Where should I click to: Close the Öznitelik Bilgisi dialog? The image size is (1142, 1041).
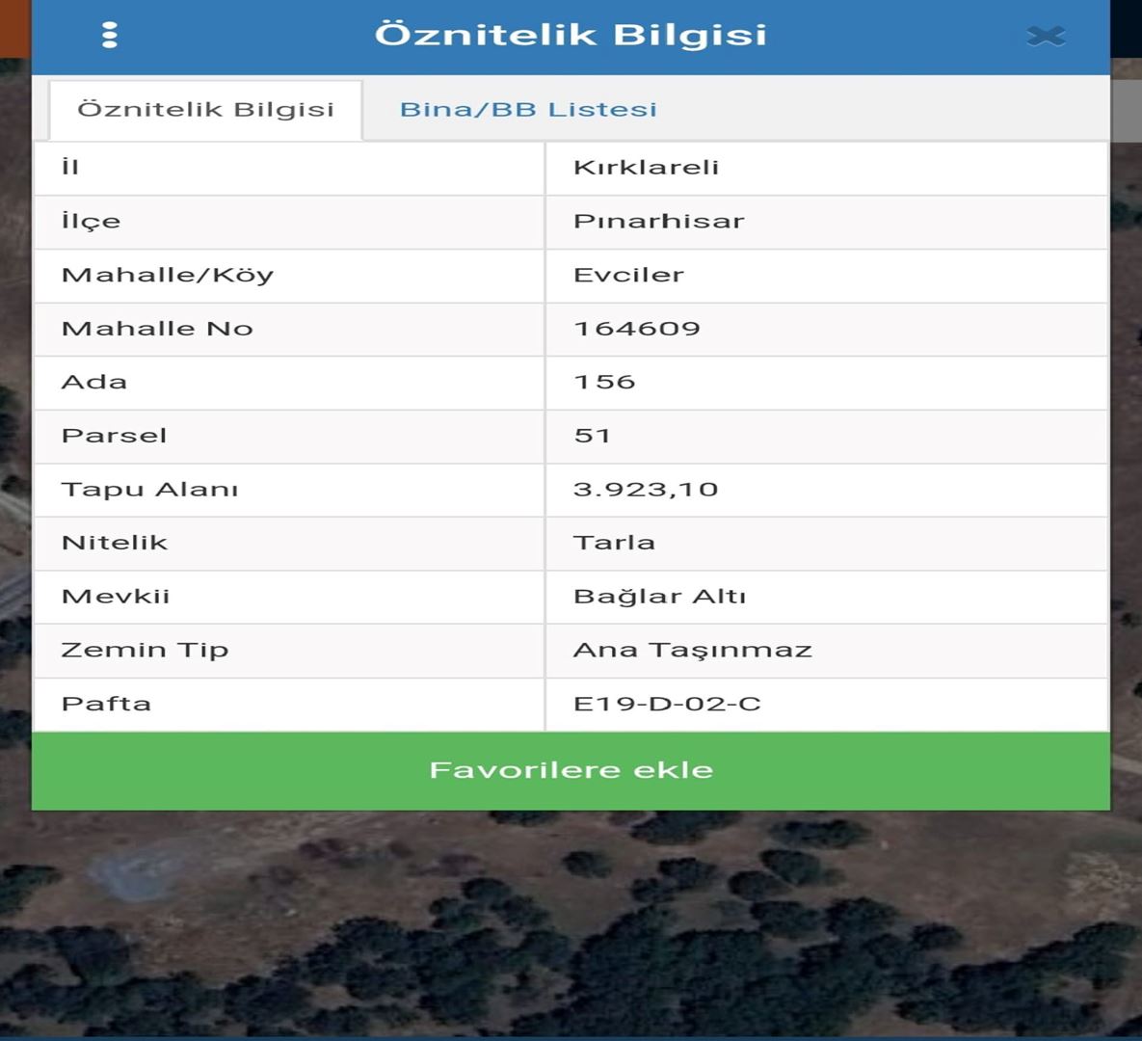coord(1046,37)
